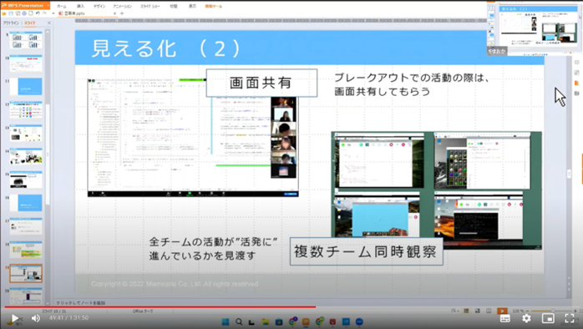Seek on the red video progress bar
The image size is (583, 329).
(x=160, y=307)
